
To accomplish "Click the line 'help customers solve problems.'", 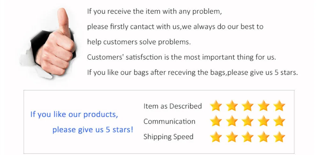I will [x=139, y=42].
